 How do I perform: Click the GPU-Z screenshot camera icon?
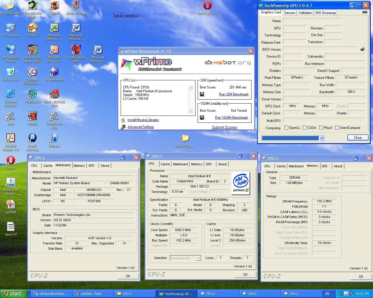click(x=365, y=12)
